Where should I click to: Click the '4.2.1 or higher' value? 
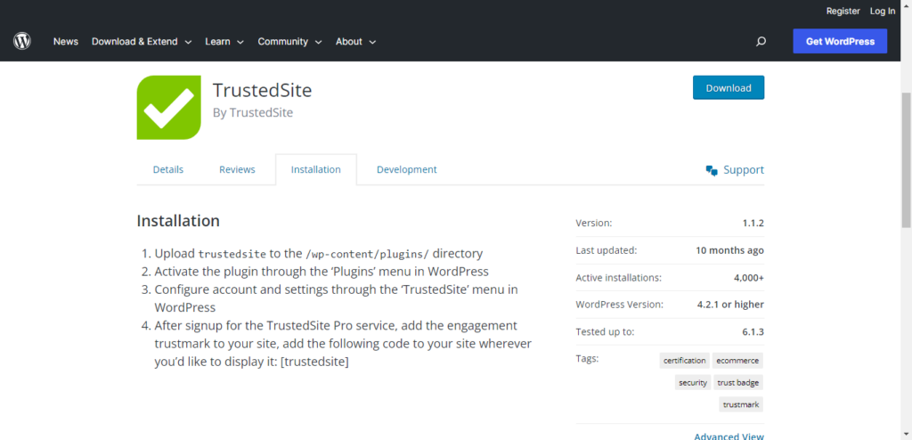point(730,305)
